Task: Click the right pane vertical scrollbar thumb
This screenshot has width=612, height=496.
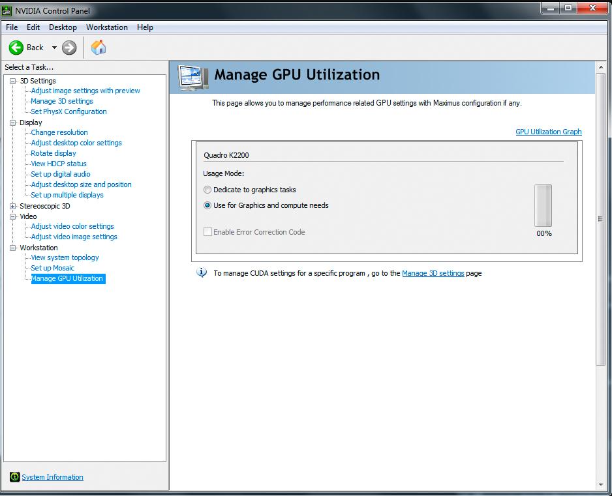Action: 600,219
